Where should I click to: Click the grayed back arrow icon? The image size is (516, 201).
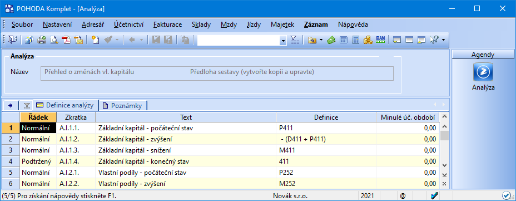(132, 40)
